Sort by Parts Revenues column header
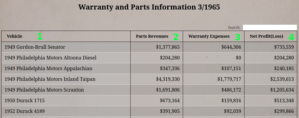 pos(157,36)
